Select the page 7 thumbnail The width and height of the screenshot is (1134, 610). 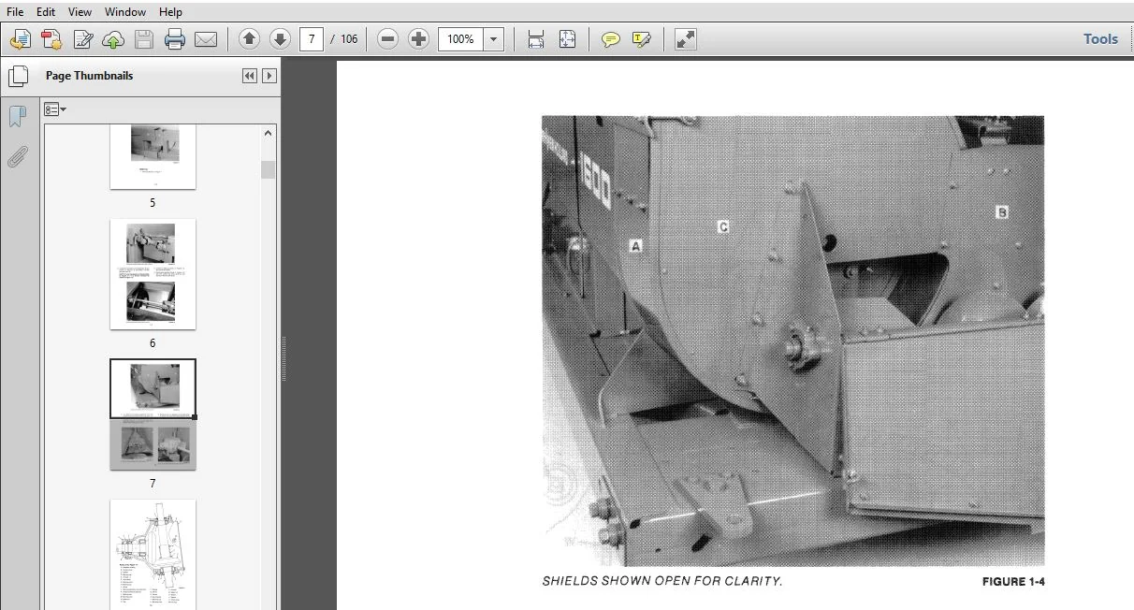pyautogui.click(x=153, y=414)
